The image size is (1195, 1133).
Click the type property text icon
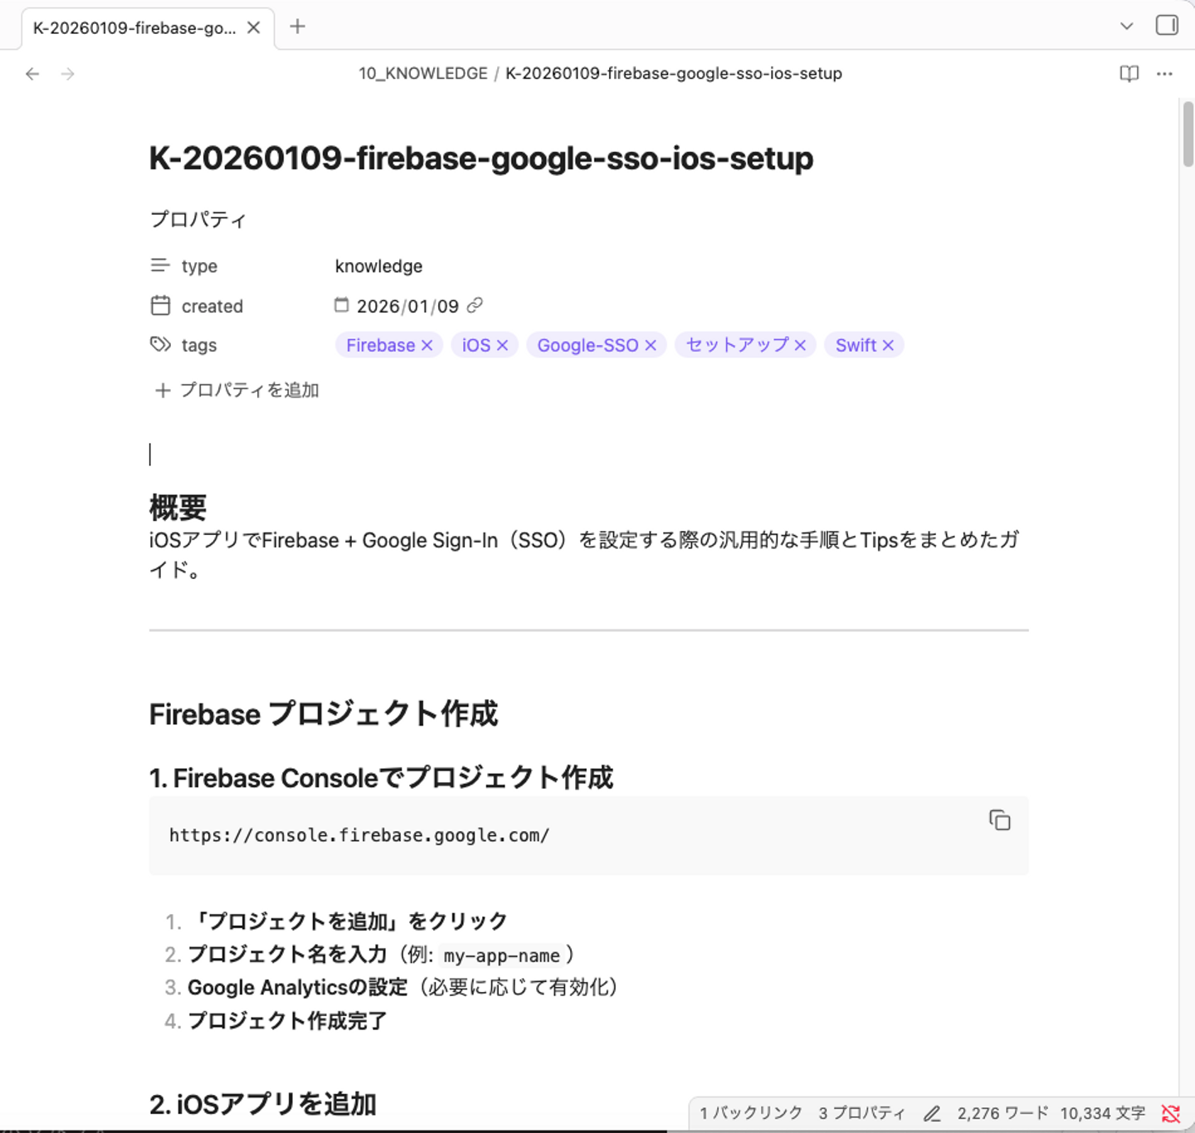tap(160, 265)
